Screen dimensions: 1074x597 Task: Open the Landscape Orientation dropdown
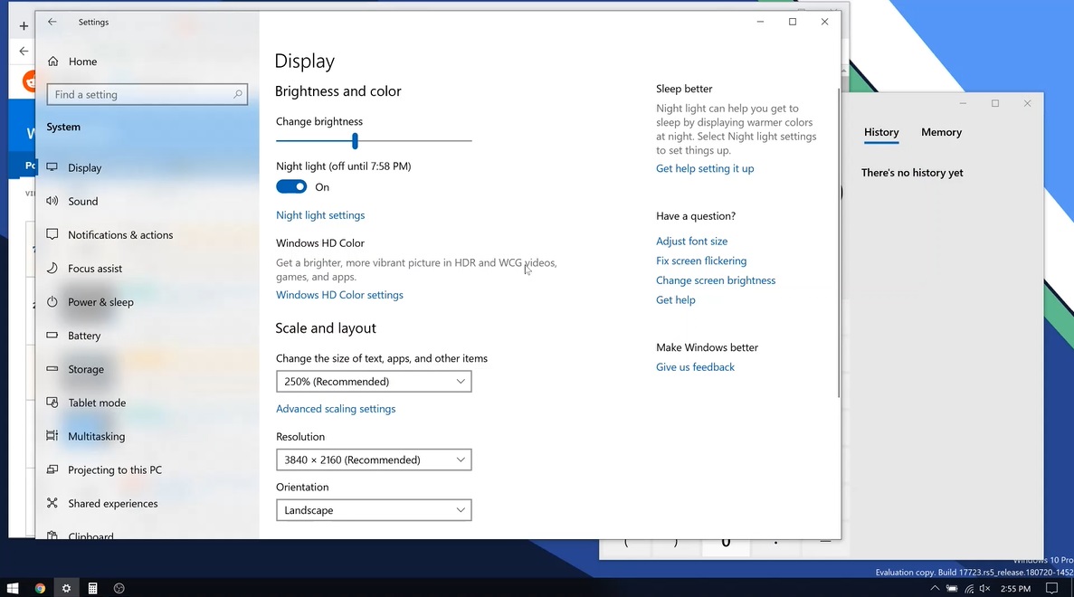coord(374,510)
